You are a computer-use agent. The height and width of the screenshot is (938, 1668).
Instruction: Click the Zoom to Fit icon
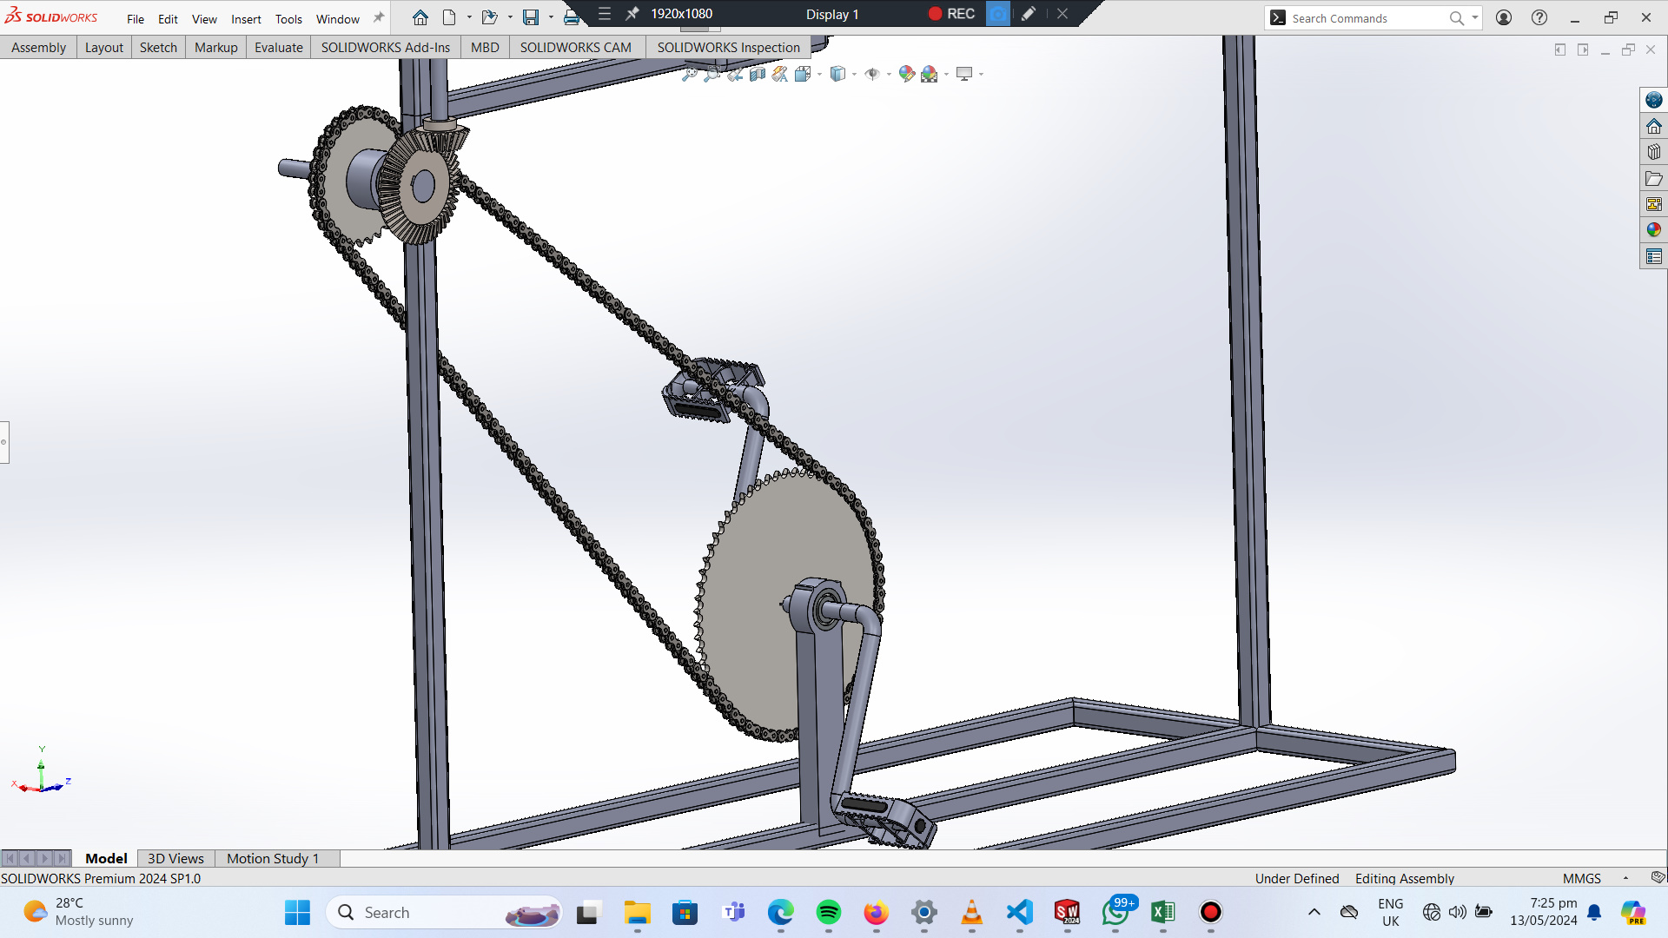(x=689, y=75)
